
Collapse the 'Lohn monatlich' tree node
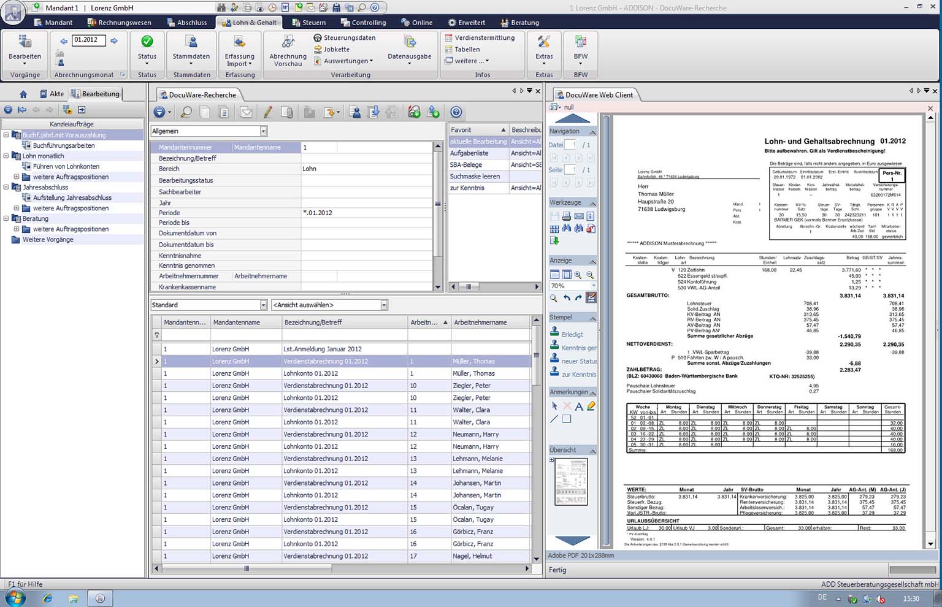[6, 156]
